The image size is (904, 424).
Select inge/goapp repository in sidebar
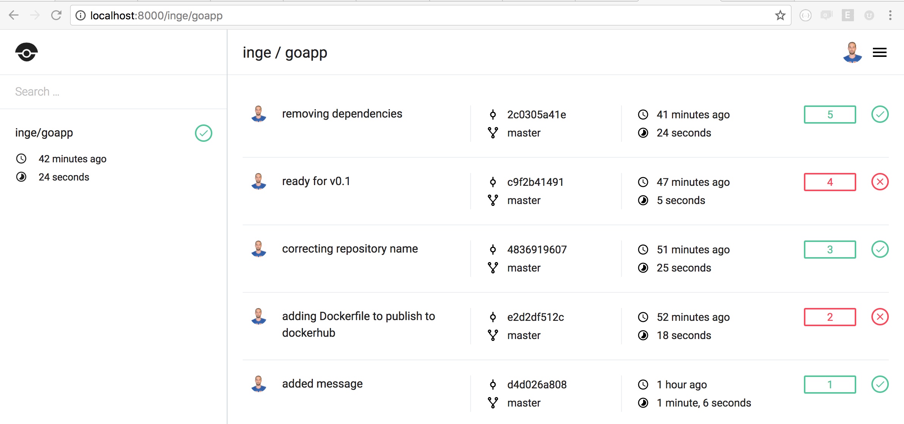[x=44, y=133]
